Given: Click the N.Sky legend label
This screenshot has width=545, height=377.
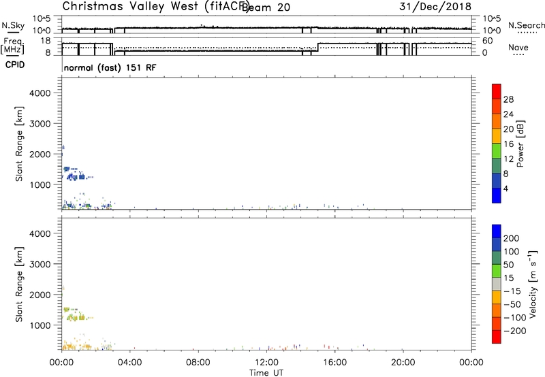Looking at the screenshot, I should point(13,25).
